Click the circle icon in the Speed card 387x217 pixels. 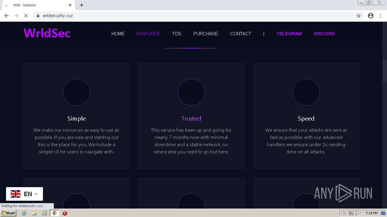(x=306, y=92)
